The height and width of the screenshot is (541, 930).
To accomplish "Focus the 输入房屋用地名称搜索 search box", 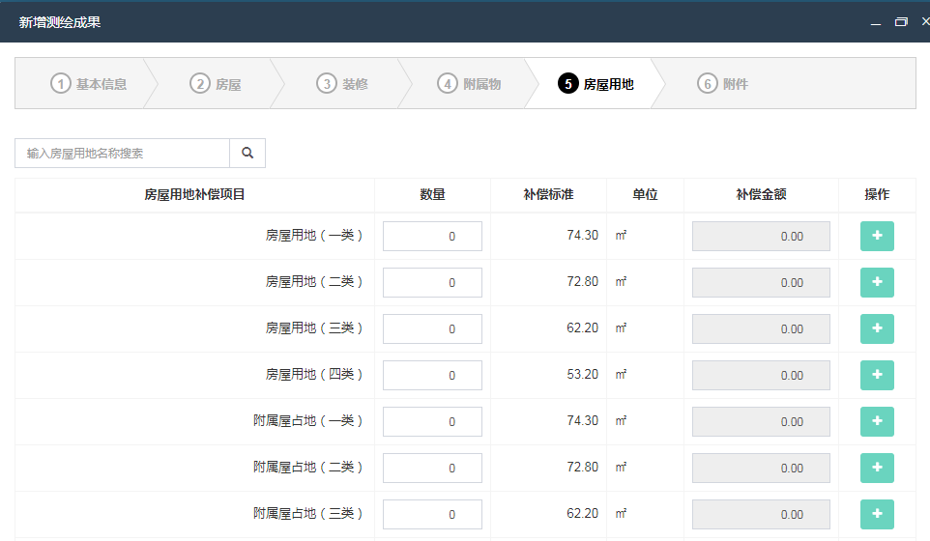I will (122, 154).
